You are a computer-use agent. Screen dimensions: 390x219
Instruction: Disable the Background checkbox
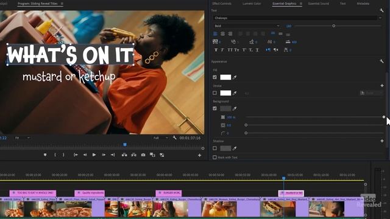(214, 108)
